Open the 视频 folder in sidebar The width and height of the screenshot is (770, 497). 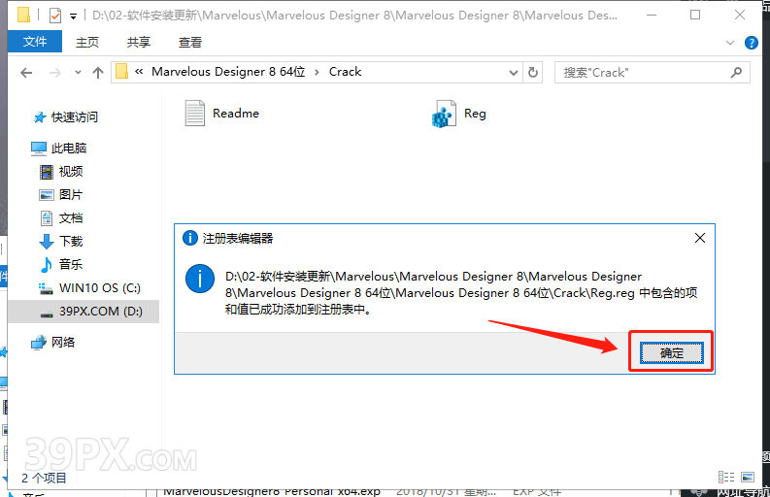click(x=61, y=172)
